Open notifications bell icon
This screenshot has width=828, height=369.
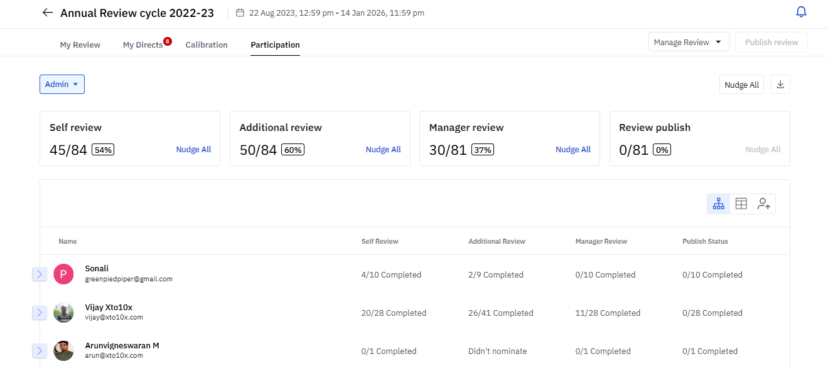801,12
